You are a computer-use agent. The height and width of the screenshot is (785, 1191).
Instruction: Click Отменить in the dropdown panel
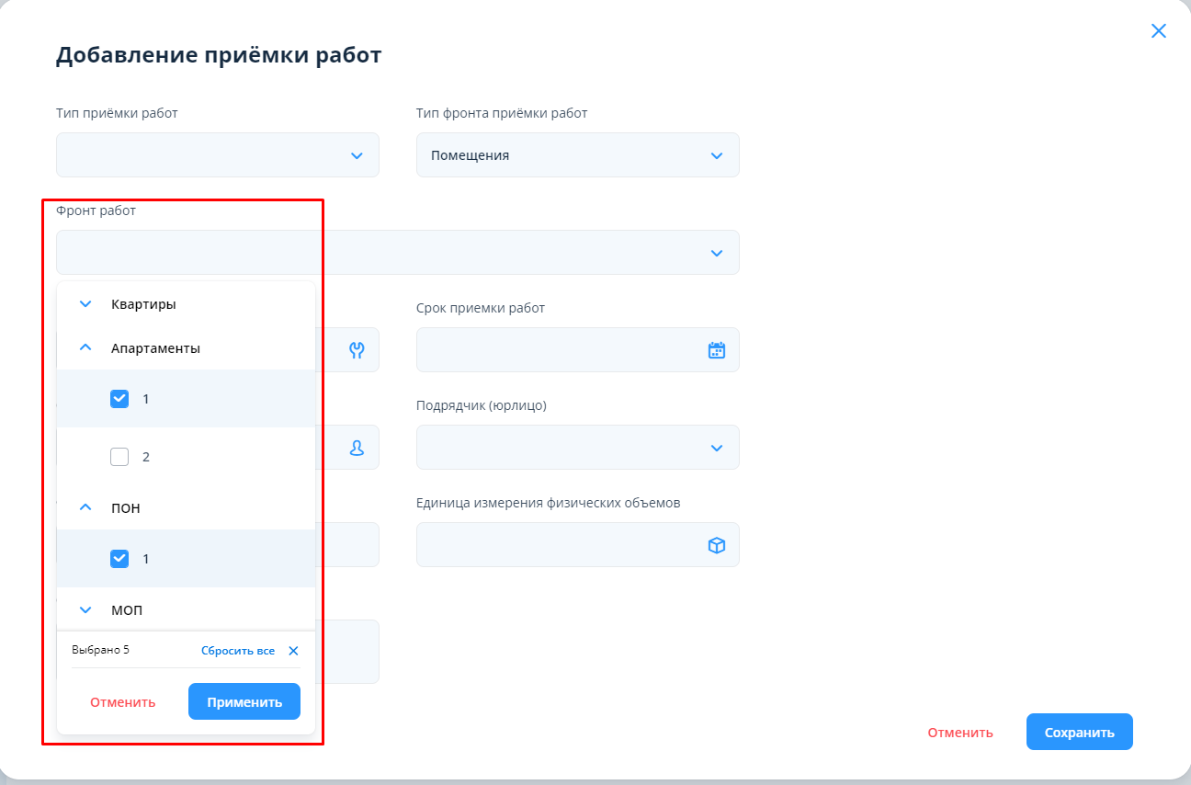pyautogui.click(x=123, y=702)
